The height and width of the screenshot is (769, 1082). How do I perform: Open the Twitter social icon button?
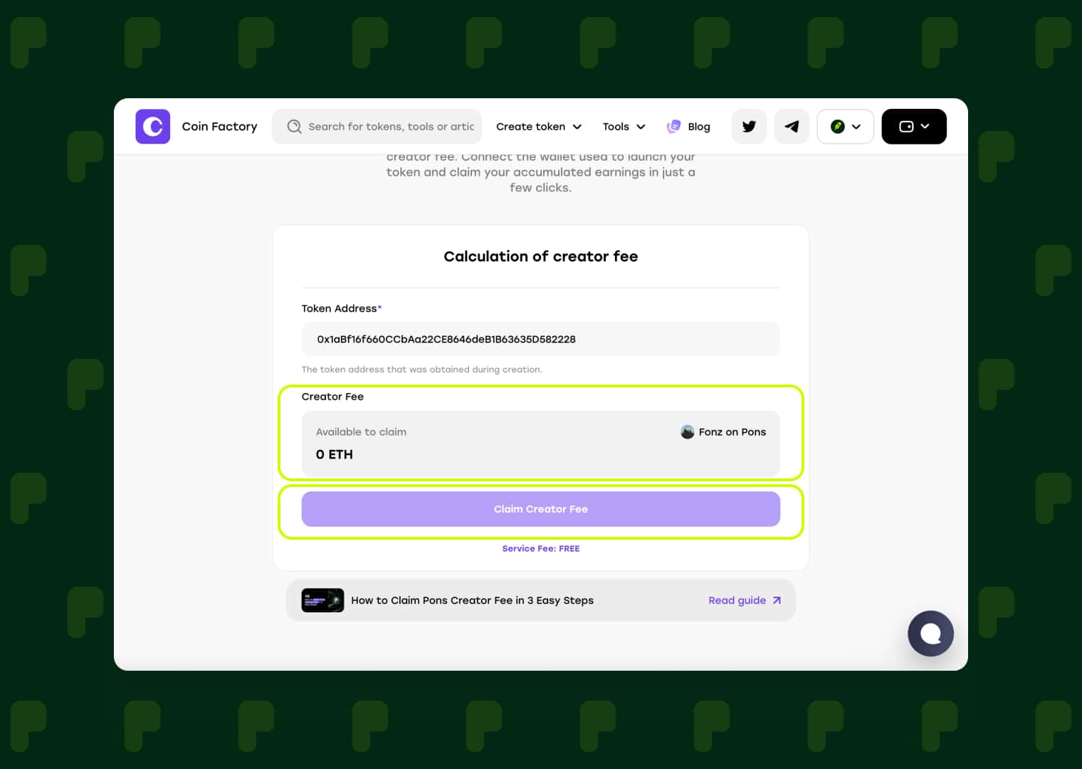coord(749,127)
